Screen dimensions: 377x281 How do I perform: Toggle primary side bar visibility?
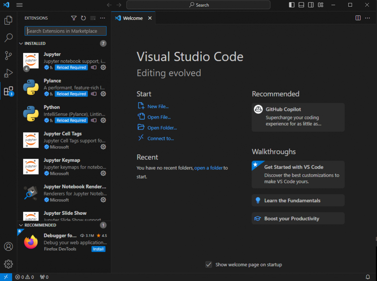[x=292, y=5]
